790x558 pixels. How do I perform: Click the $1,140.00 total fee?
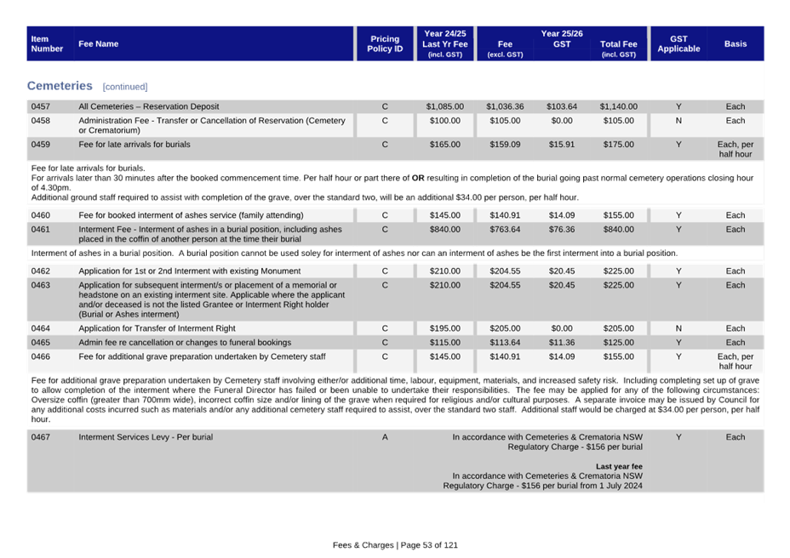click(x=619, y=107)
